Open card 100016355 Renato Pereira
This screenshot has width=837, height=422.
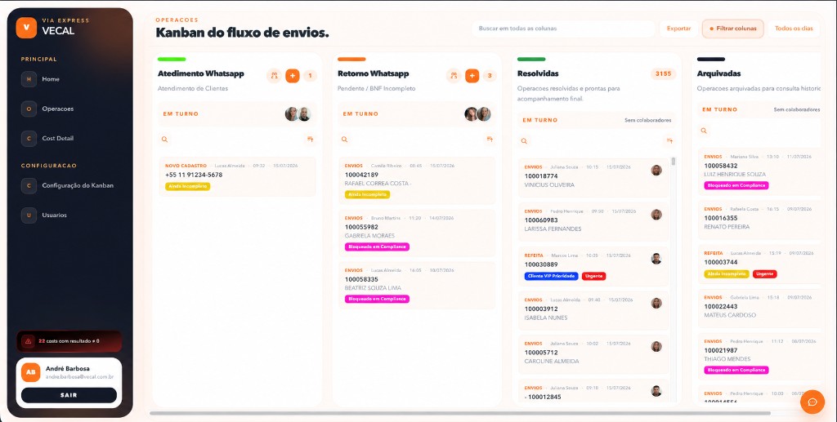point(760,219)
